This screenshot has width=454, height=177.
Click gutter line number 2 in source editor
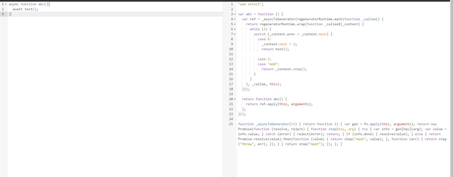point(3,9)
